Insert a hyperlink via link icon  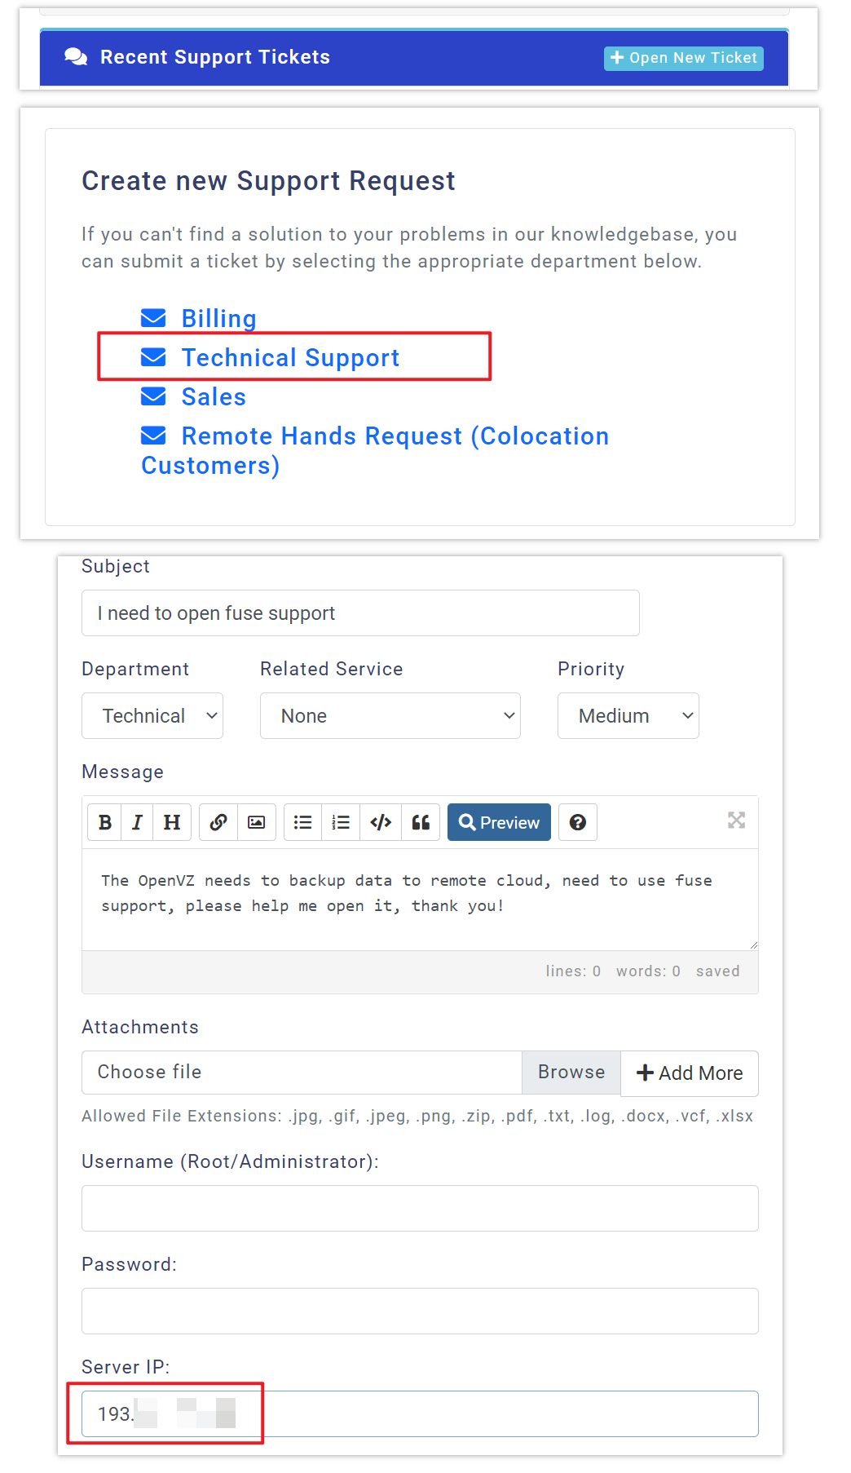[218, 822]
